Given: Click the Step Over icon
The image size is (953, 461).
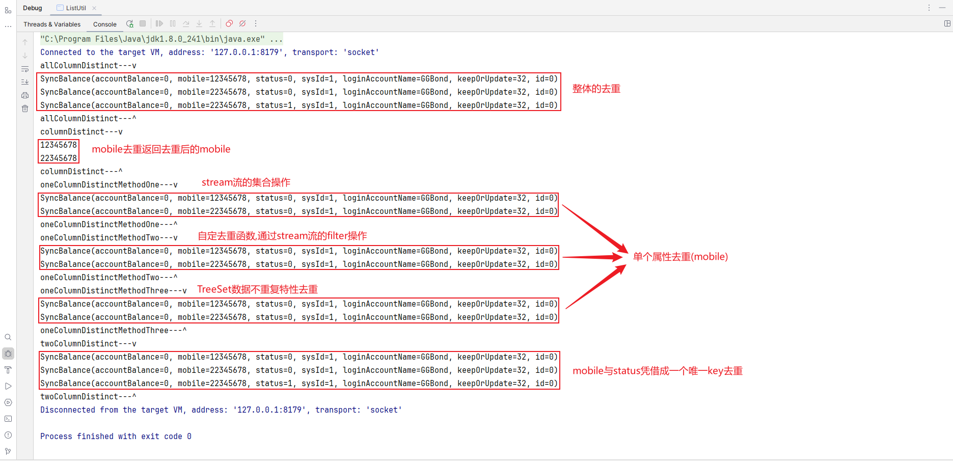Looking at the screenshot, I should 186,23.
